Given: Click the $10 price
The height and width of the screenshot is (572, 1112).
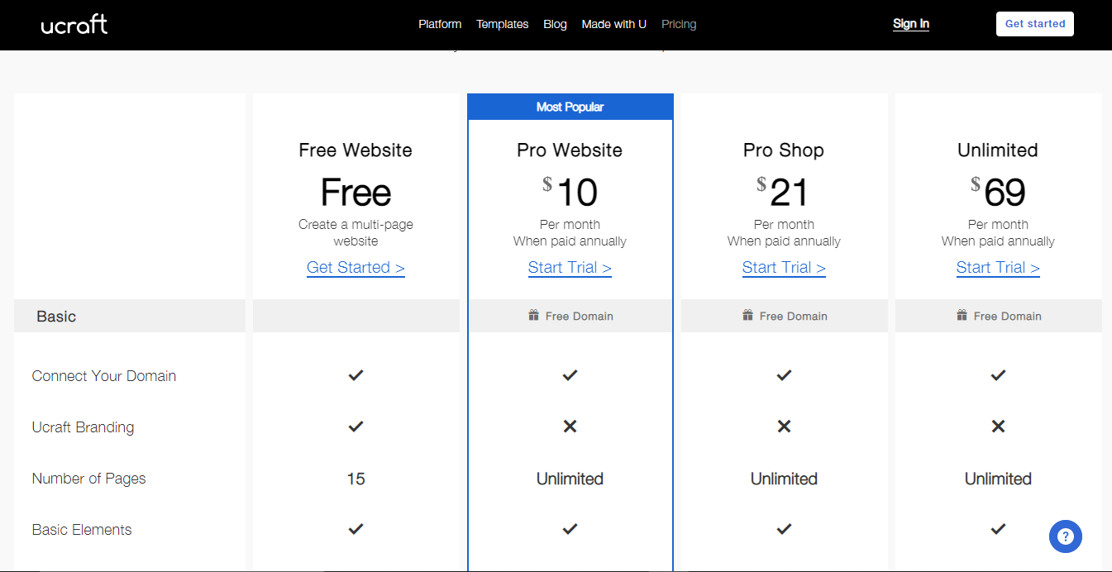Looking at the screenshot, I should pos(570,193).
